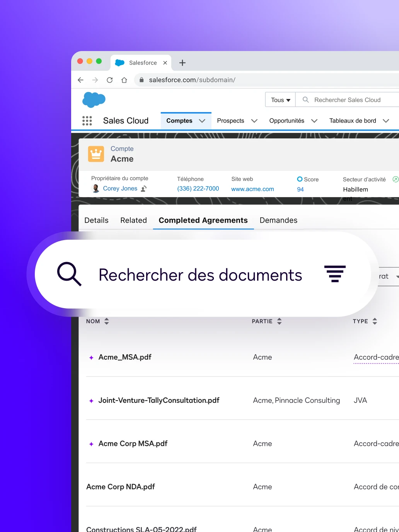The width and height of the screenshot is (399, 532).
Task: Open Acme Corp NDA.pdf document
Action: coord(121,487)
